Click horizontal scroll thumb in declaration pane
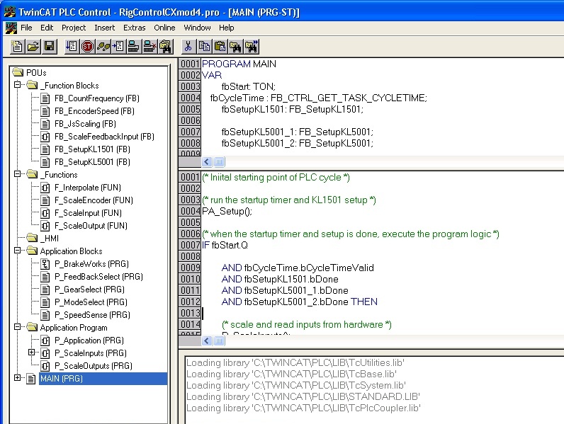This screenshot has width=564, height=424. point(219,161)
